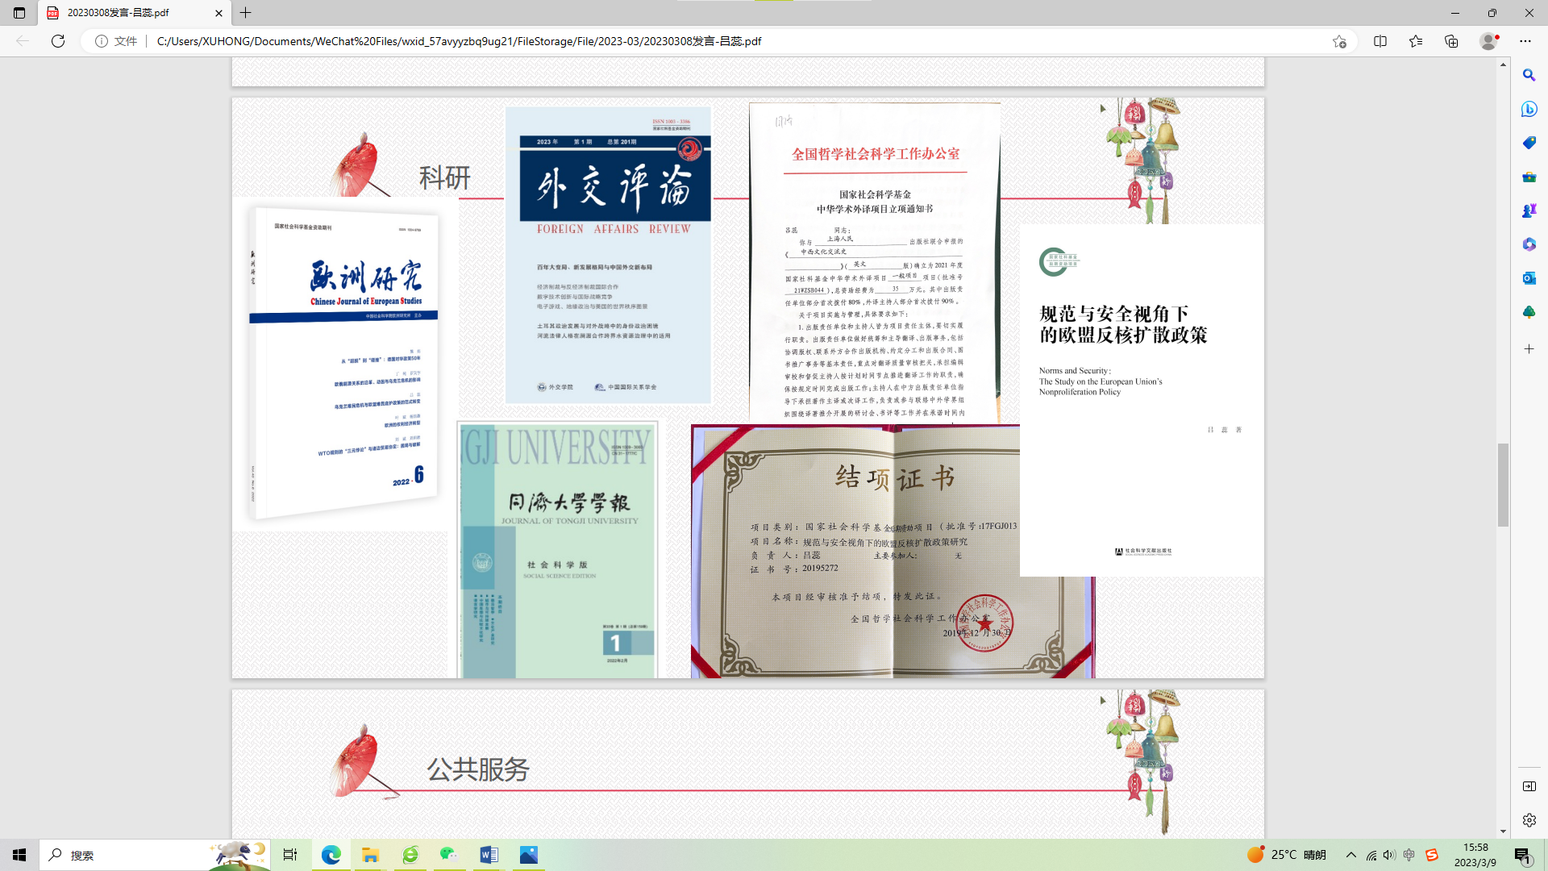Open the Collections panel
Viewport: 1548px width, 871px height.
(x=1451, y=41)
